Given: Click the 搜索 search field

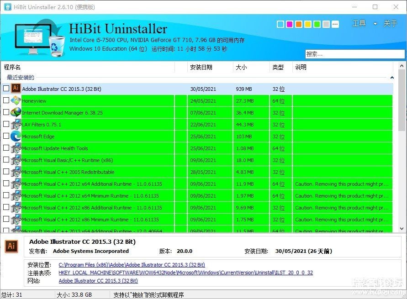Looking at the screenshot, I should point(355,54).
